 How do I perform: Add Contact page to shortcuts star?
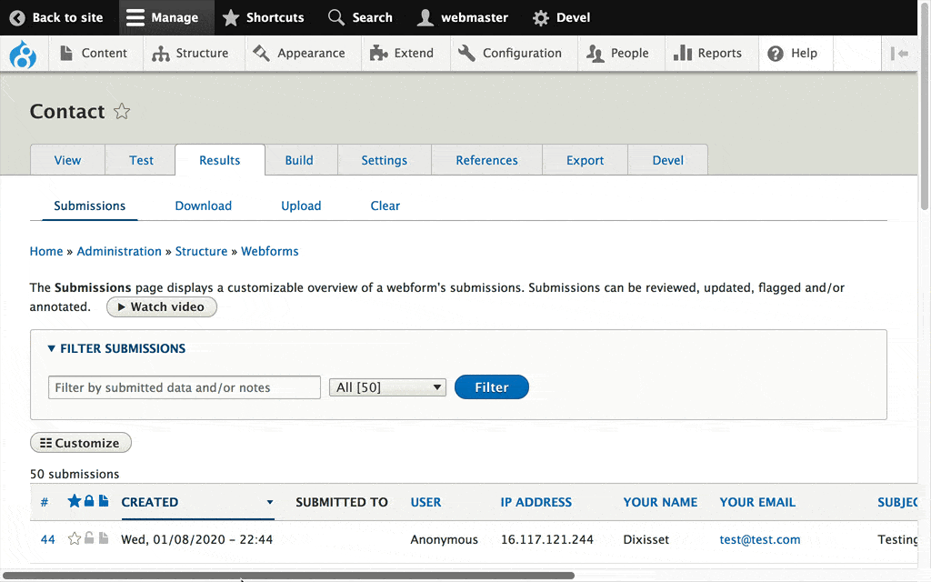pyautogui.click(x=122, y=111)
